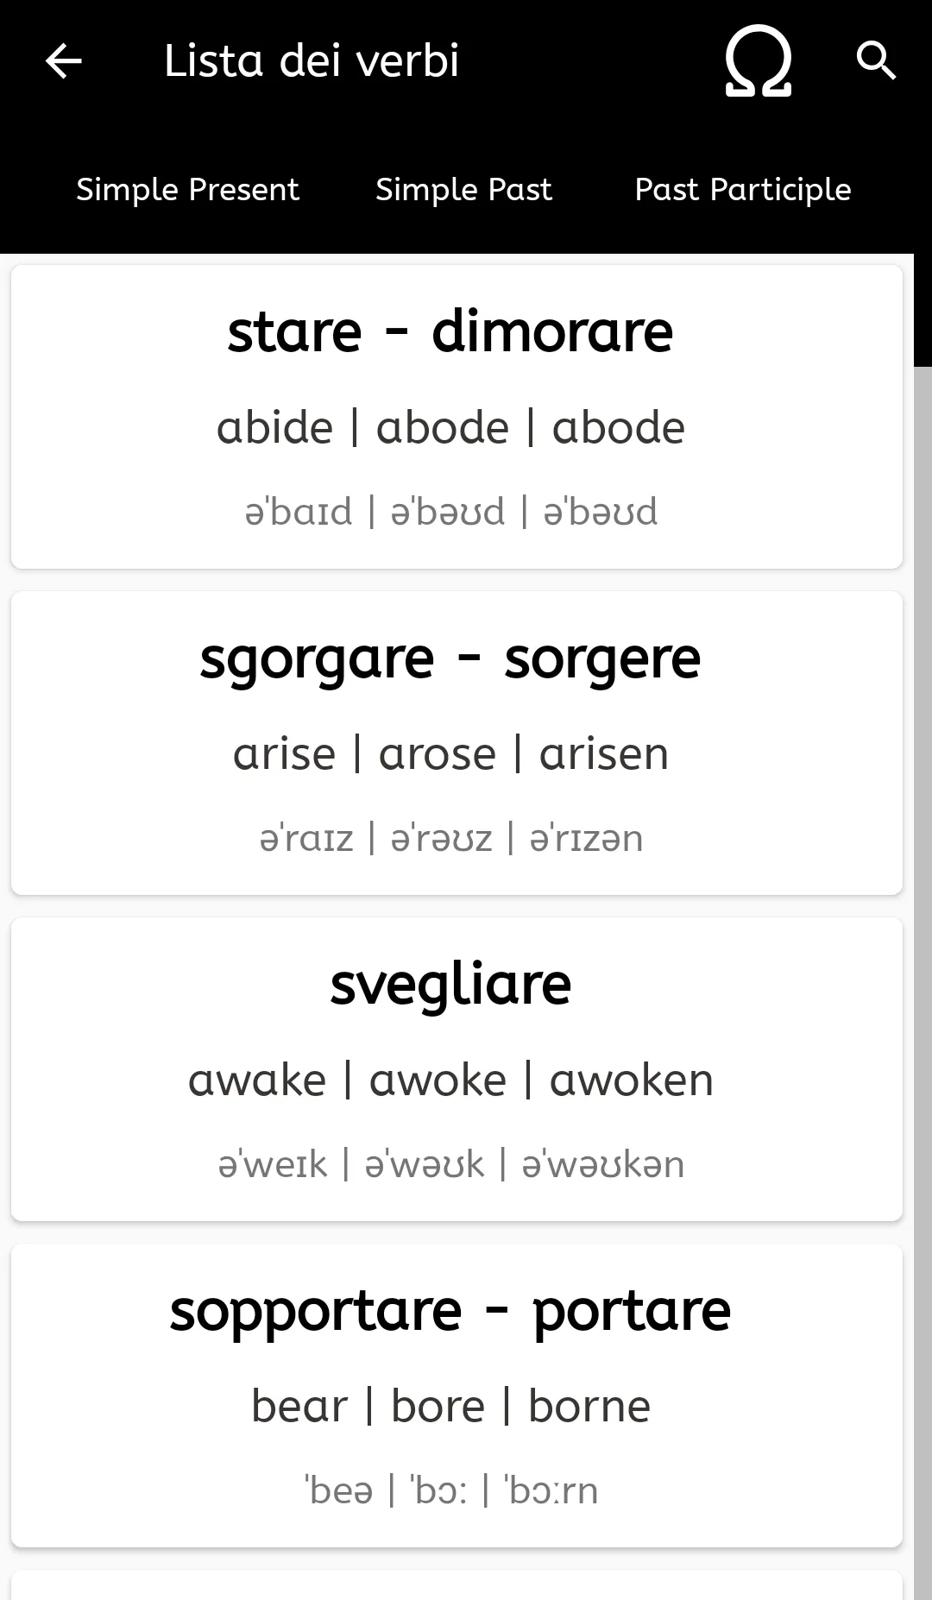This screenshot has height=1600, width=932.
Task: Tap the 'stare - dimorare' translation title
Action: (450, 331)
